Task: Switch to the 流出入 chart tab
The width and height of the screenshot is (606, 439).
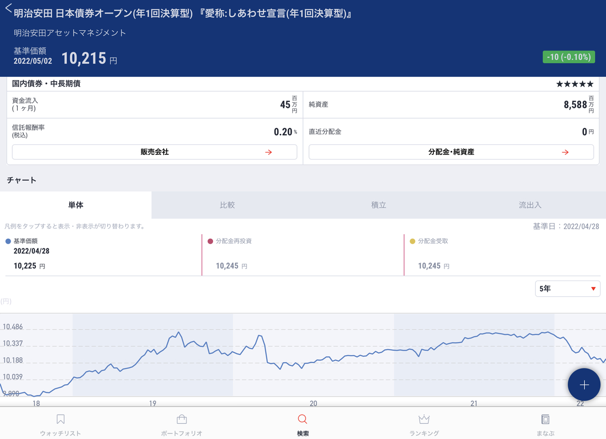Action: click(530, 205)
